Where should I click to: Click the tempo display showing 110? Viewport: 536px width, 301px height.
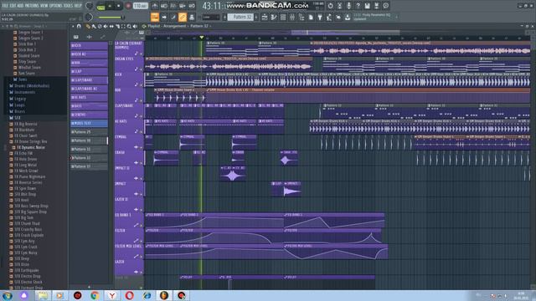[x=141, y=6]
